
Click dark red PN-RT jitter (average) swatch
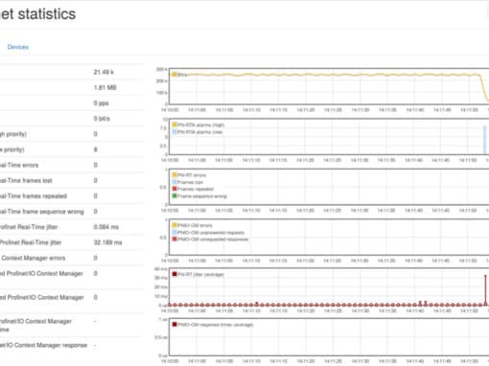coord(175,274)
